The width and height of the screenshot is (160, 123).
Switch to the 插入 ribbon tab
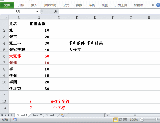[x=34, y=5]
